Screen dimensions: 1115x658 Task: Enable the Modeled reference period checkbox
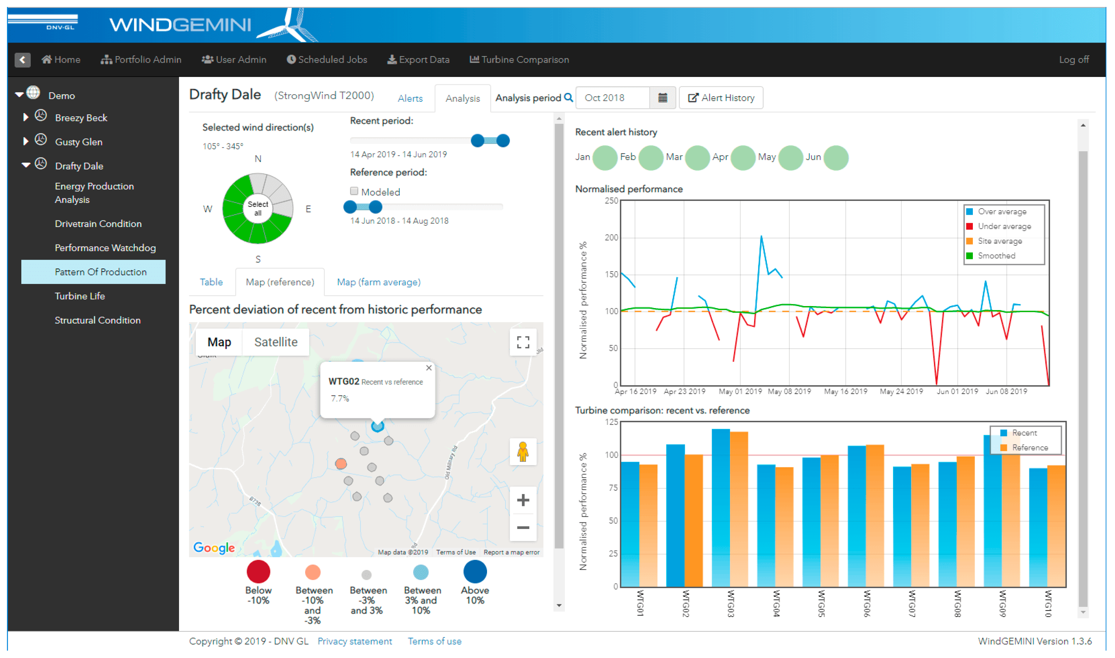tap(354, 192)
